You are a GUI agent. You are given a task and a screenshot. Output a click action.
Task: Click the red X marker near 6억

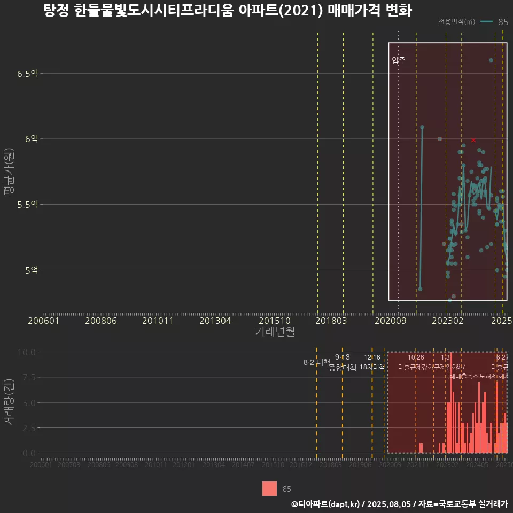(x=473, y=140)
